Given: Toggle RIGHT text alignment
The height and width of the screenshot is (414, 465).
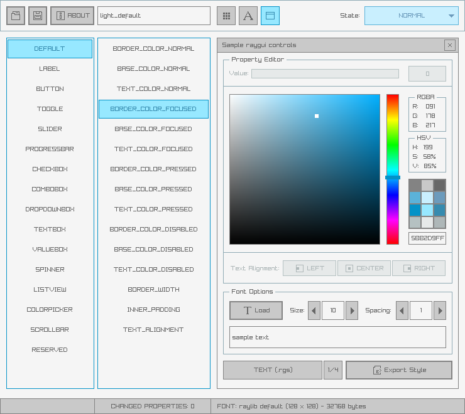Looking at the screenshot, I should [418, 268].
